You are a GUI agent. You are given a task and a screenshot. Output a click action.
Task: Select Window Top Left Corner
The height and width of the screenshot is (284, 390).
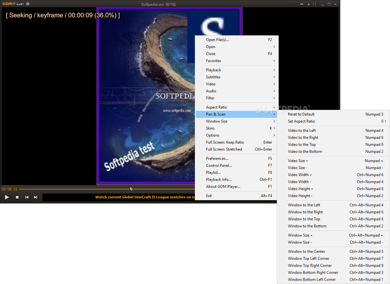334,259
